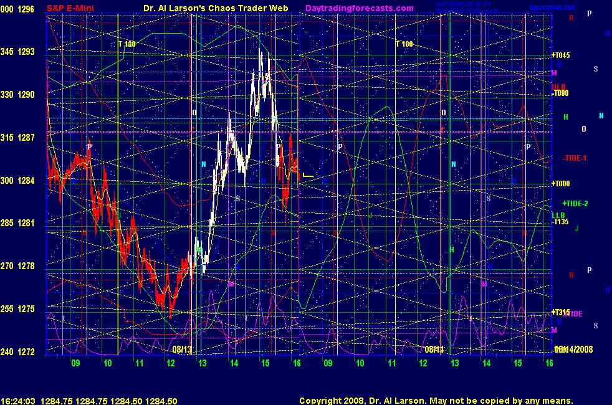612x405 pixels.
Task: Click the white "O" letter in right margin
Action: click(584, 129)
